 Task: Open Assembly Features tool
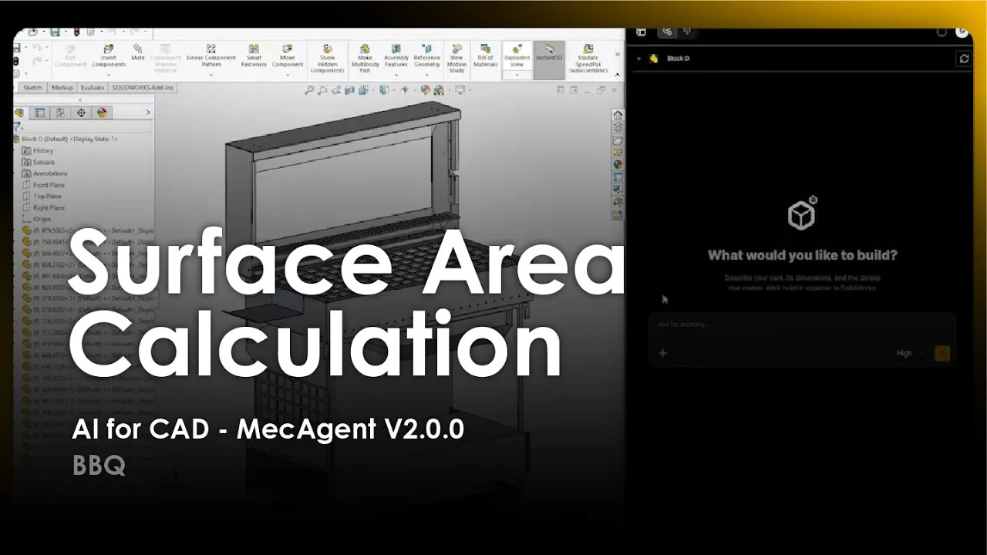tap(396, 55)
